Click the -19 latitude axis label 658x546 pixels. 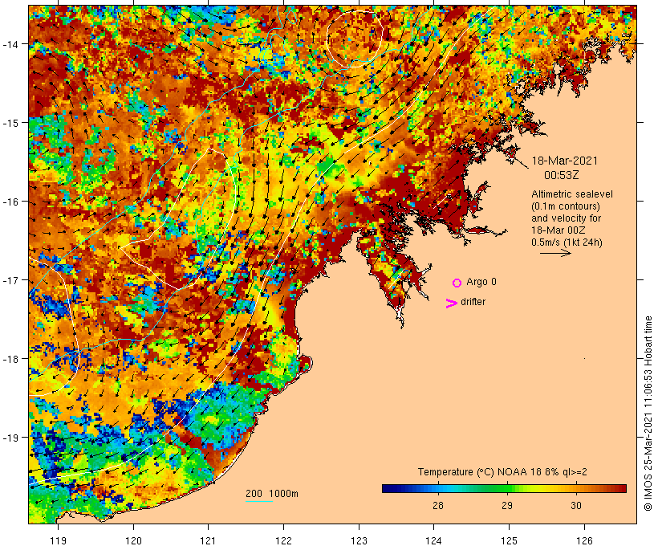[x=10, y=438]
